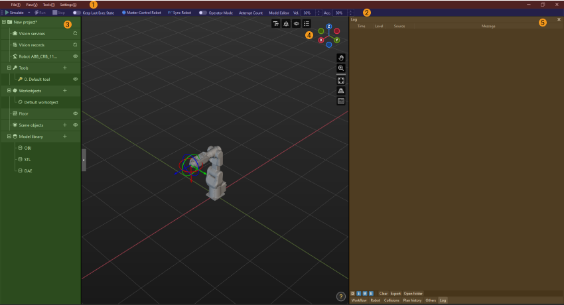Open the File menu
Image resolution: width=564 pixels, height=305 pixels.
[15, 5]
